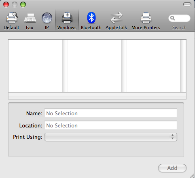Click the magnifying glass in Search
Screen dimensions: 195x178
coord(172,18)
